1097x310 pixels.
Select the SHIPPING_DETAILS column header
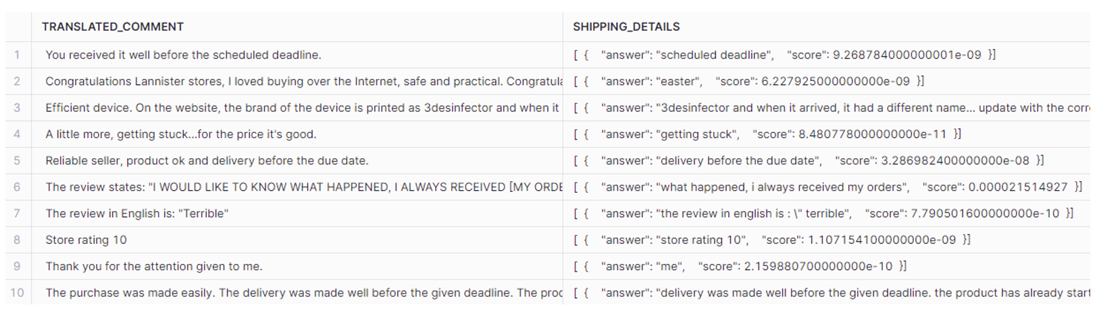click(x=830, y=27)
